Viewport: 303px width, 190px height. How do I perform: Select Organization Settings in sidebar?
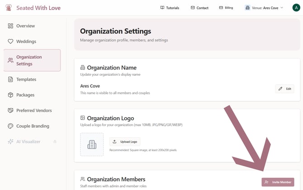pyautogui.click(x=32, y=60)
